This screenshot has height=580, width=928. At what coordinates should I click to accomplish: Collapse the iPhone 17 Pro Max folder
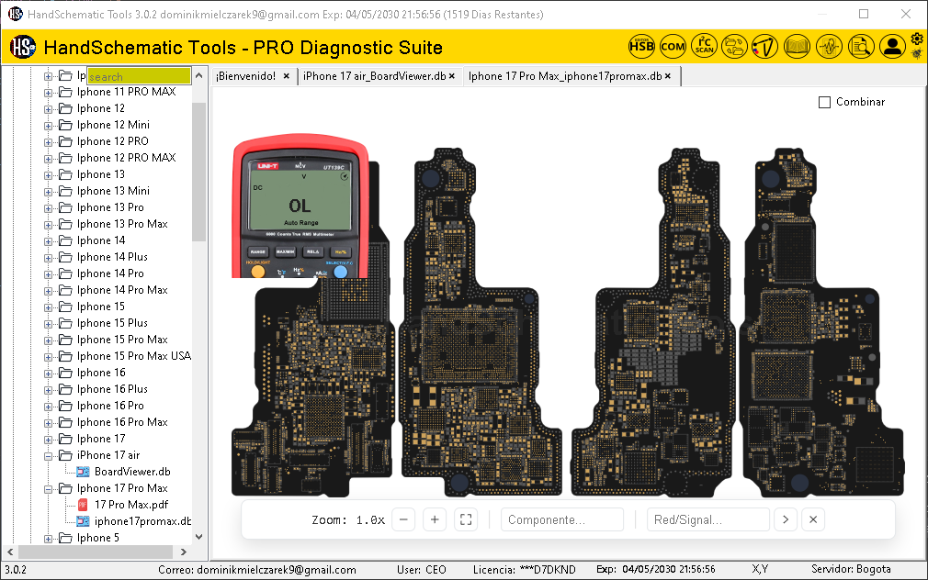point(47,487)
